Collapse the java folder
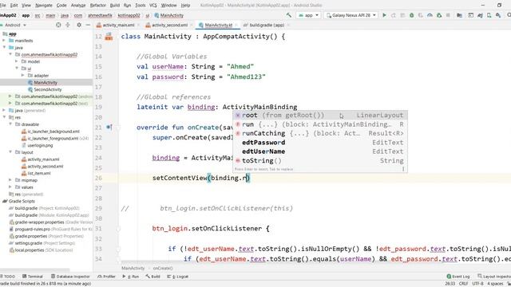The height and width of the screenshot is (287, 511). click(4, 48)
